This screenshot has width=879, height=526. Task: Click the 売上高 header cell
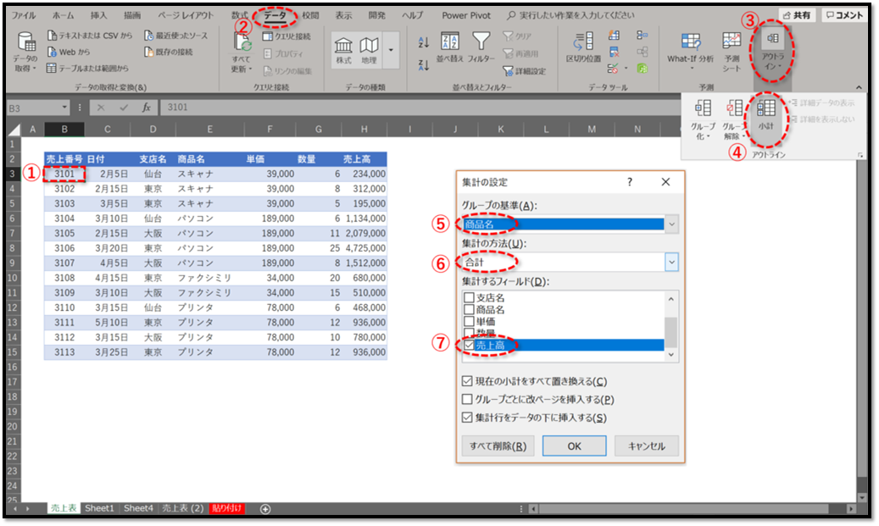pyautogui.click(x=364, y=159)
